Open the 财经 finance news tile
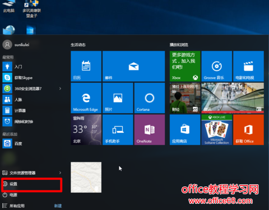Image resolution: width=269 pixels, height=210 pixels. pos(185,98)
